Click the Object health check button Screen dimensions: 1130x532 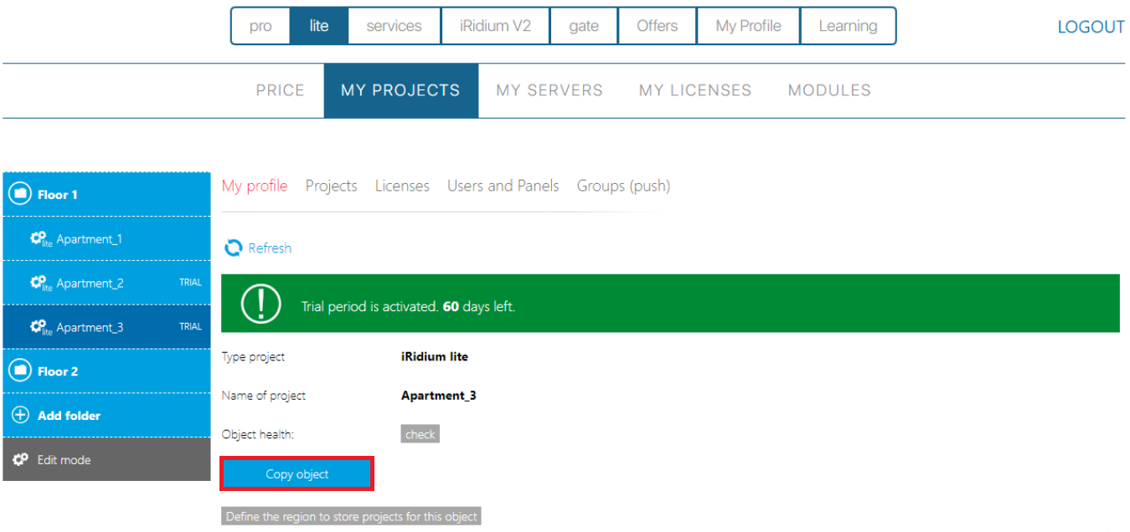point(420,434)
